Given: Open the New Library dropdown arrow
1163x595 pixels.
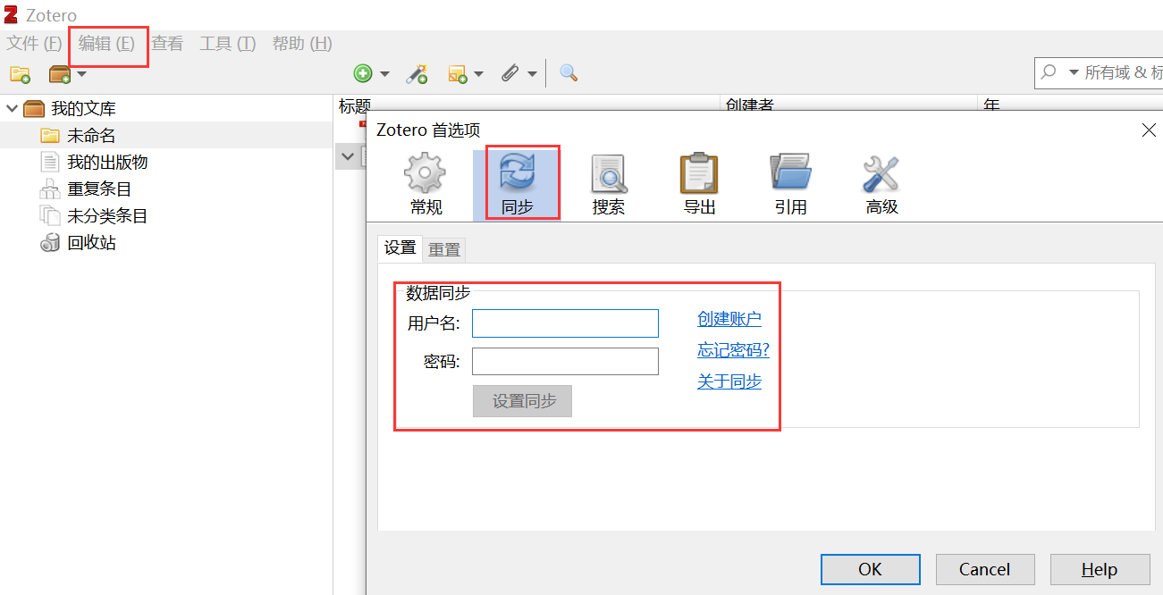Looking at the screenshot, I should [x=81, y=74].
